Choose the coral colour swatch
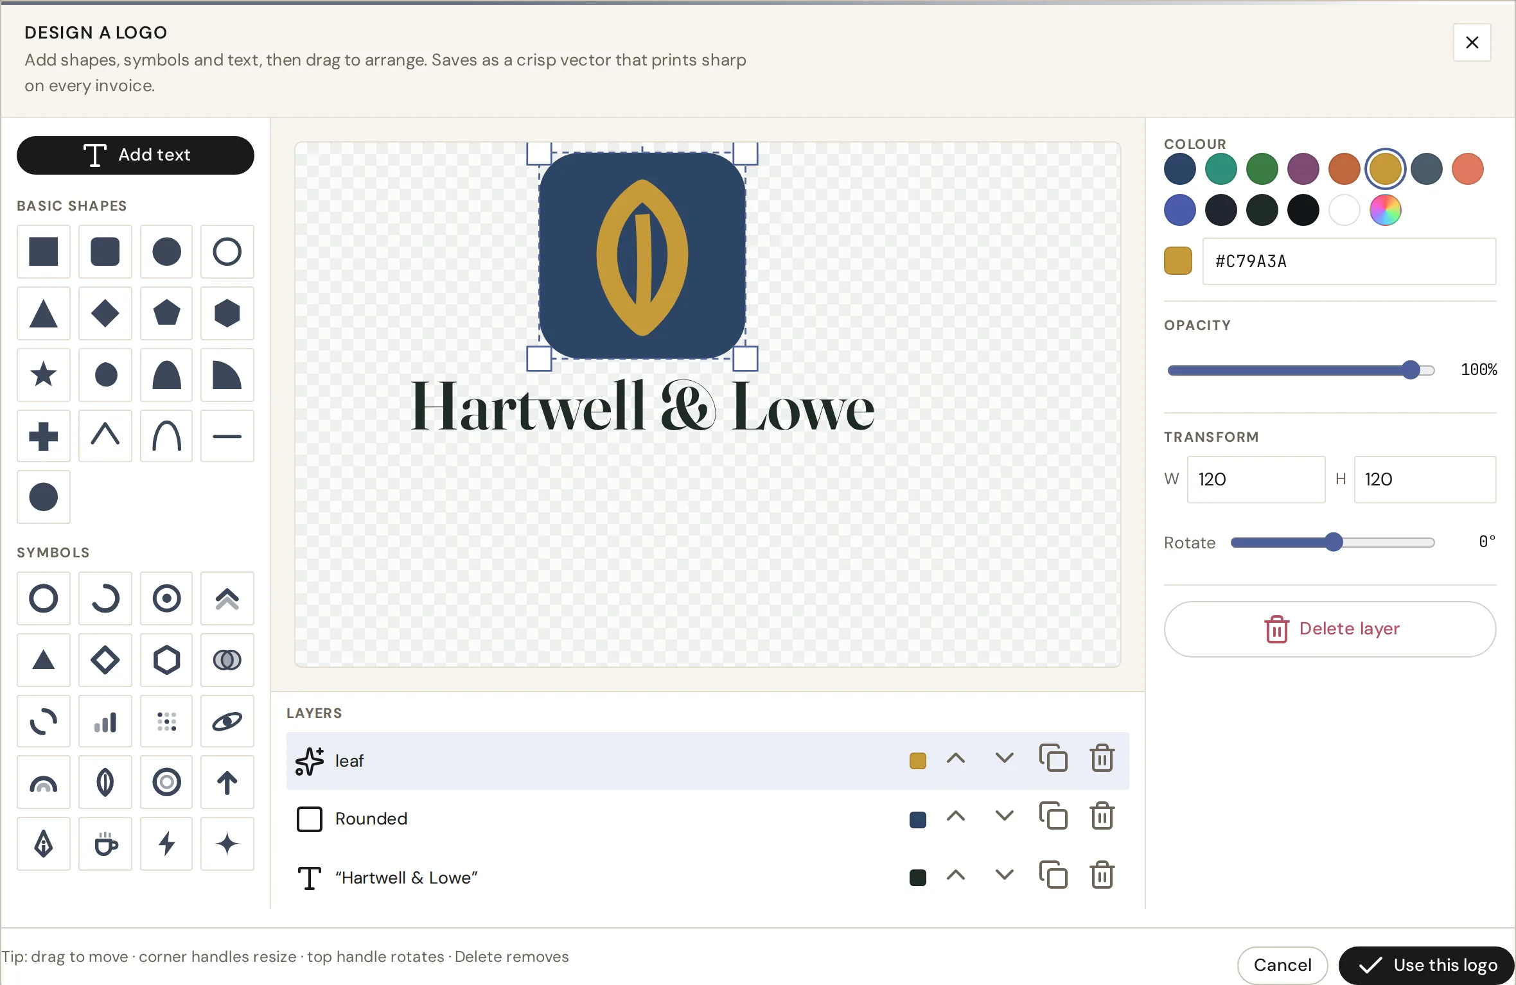The width and height of the screenshot is (1516, 985). pyautogui.click(x=1468, y=170)
